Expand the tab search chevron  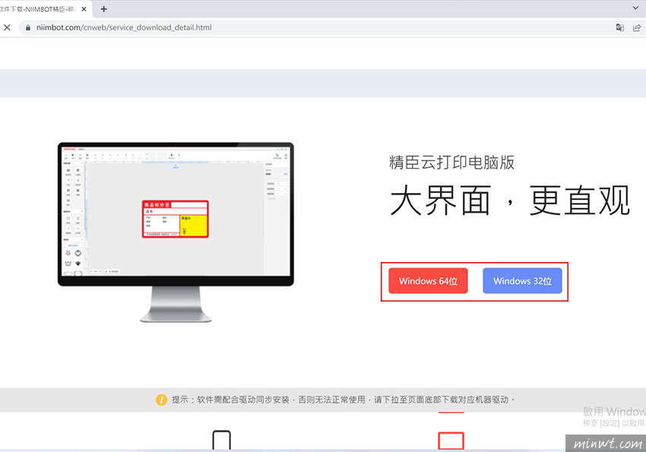click(x=635, y=8)
